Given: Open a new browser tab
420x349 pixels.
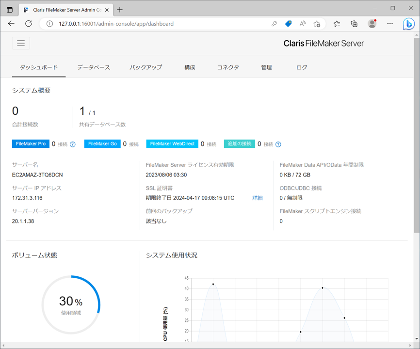Looking at the screenshot, I should point(120,10).
